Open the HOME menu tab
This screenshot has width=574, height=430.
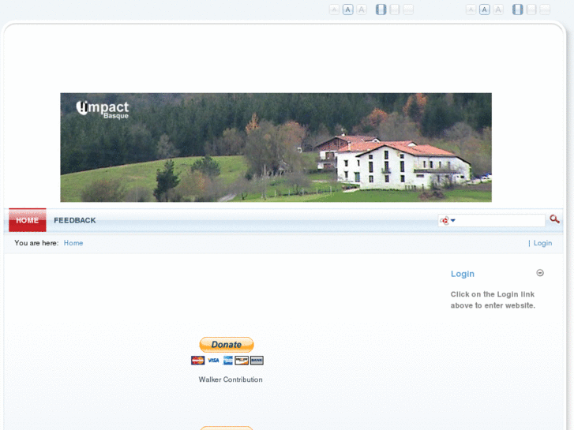28,220
